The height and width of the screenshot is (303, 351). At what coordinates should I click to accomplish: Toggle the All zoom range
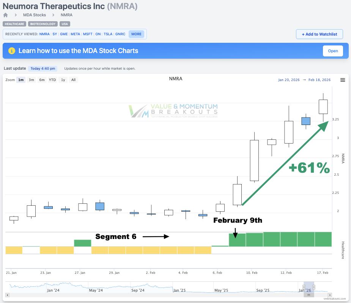click(73, 80)
